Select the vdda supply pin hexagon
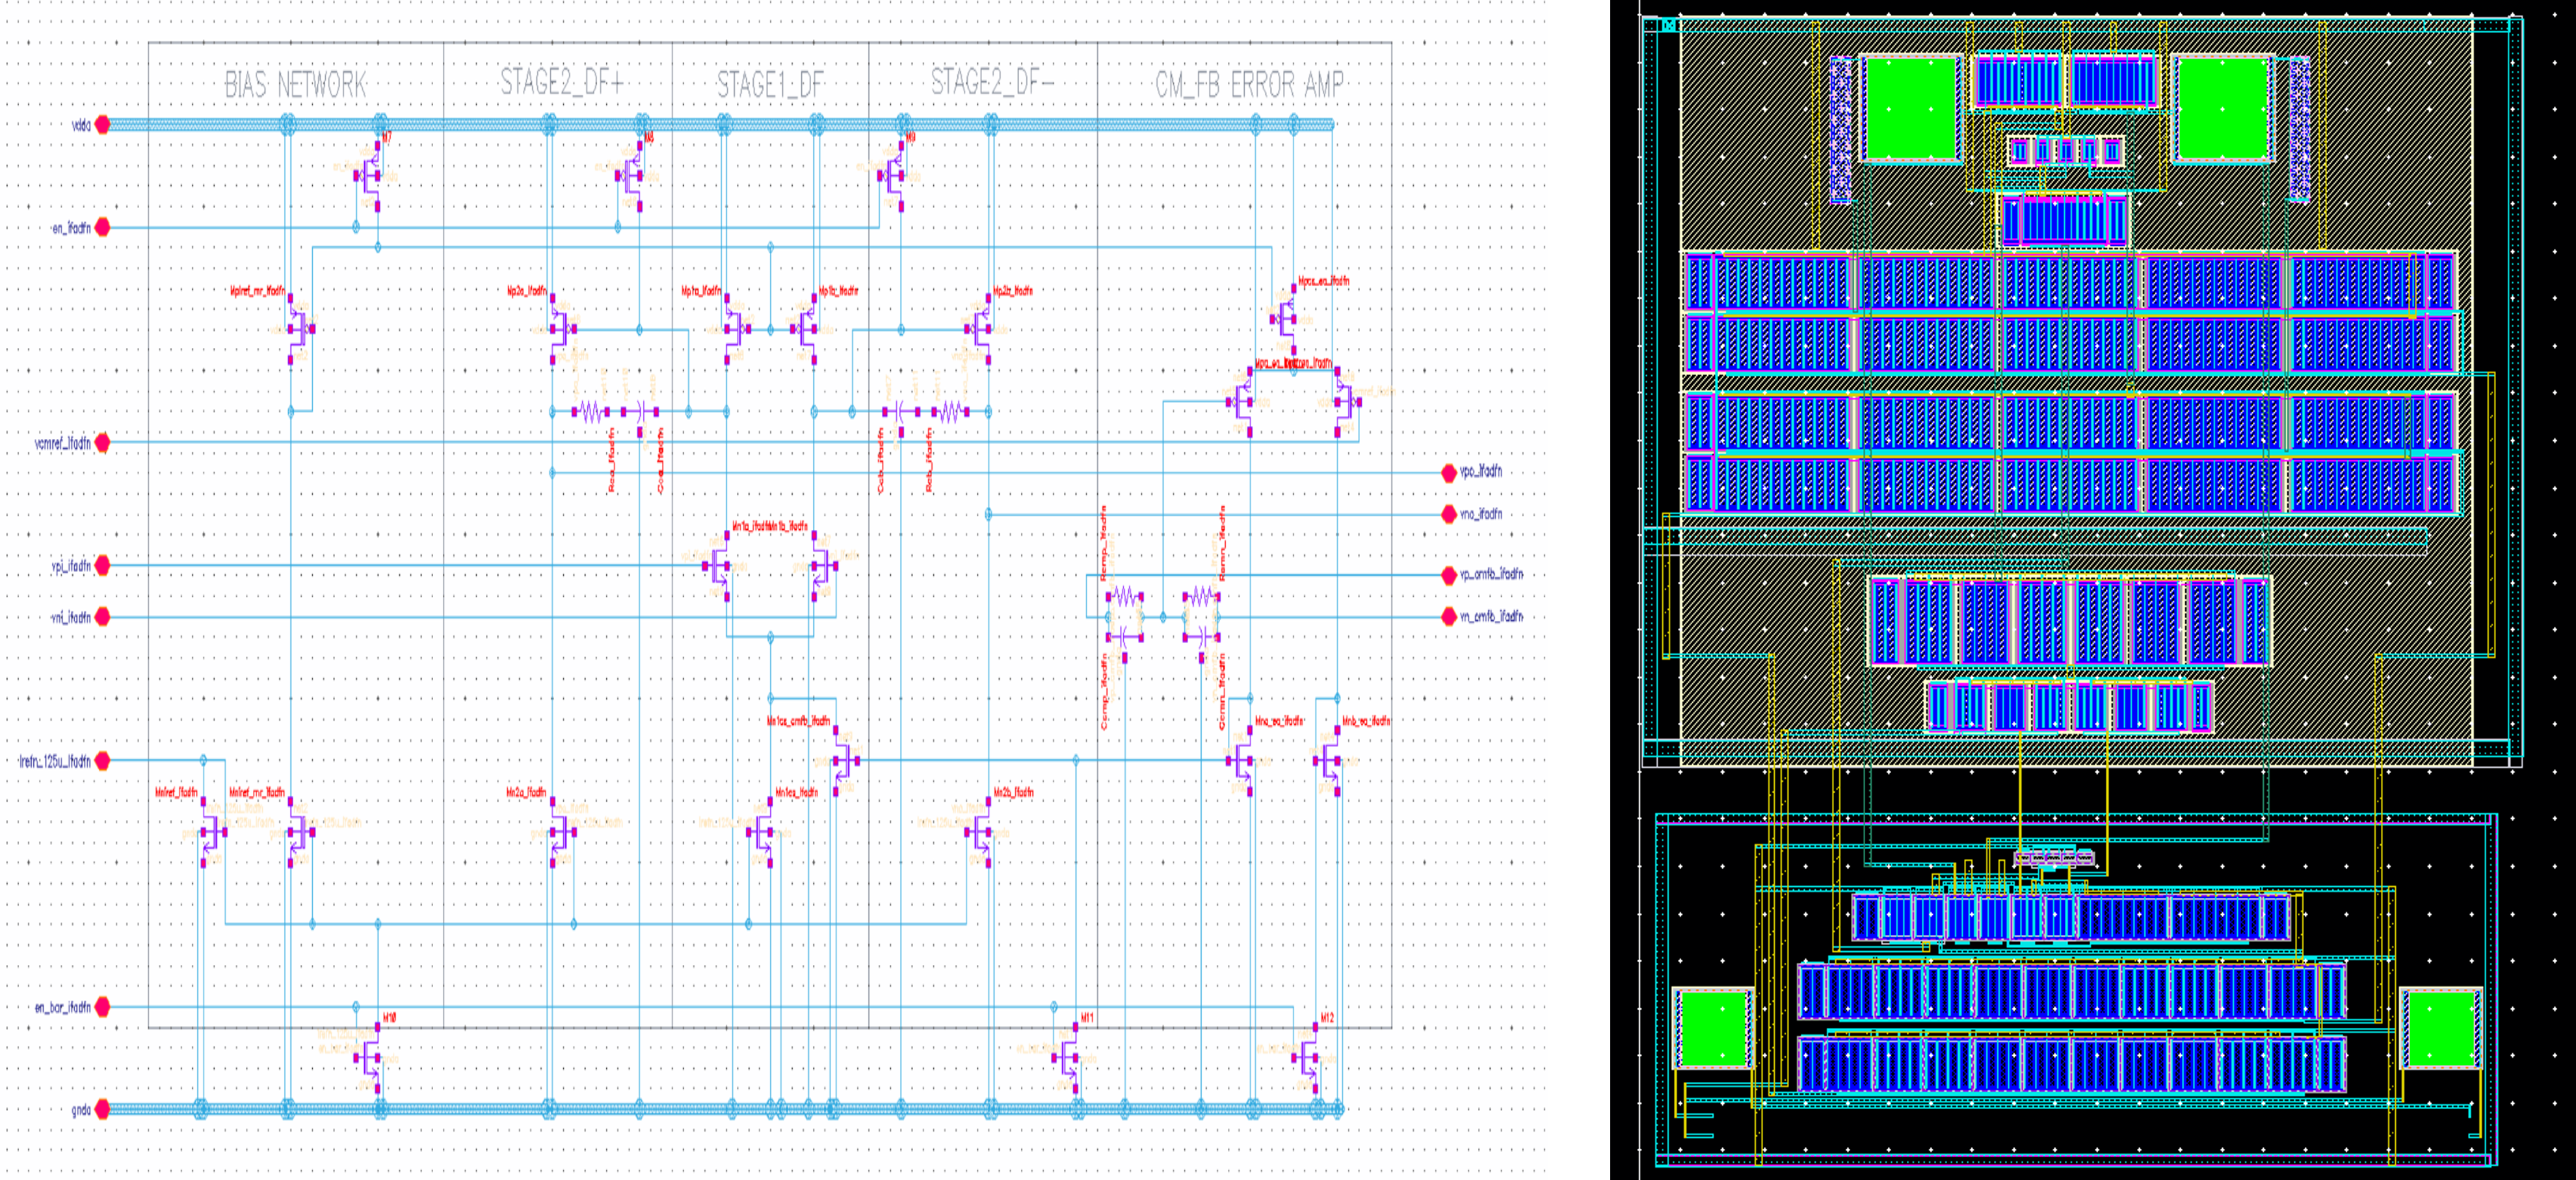2576x1180 pixels. (x=102, y=125)
